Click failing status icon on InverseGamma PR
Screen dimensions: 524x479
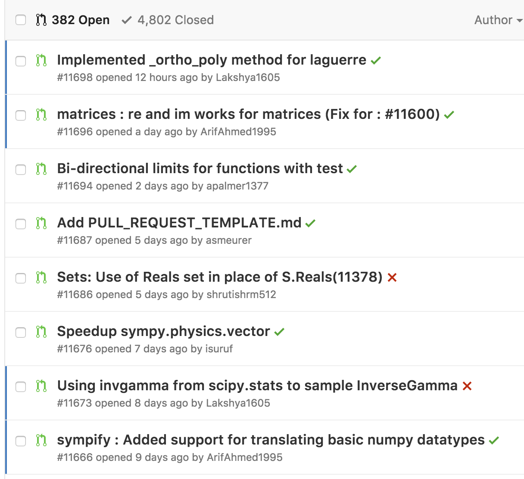pyautogui.click(x=467, y=386)
